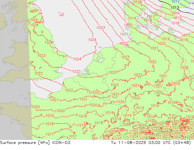
Task: Pick the 1016 label just below 1015
Action: 175,23
